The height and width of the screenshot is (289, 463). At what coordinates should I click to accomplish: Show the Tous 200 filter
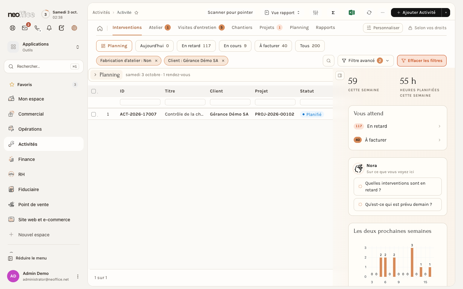pyautogui.click(x=310, y=46)
